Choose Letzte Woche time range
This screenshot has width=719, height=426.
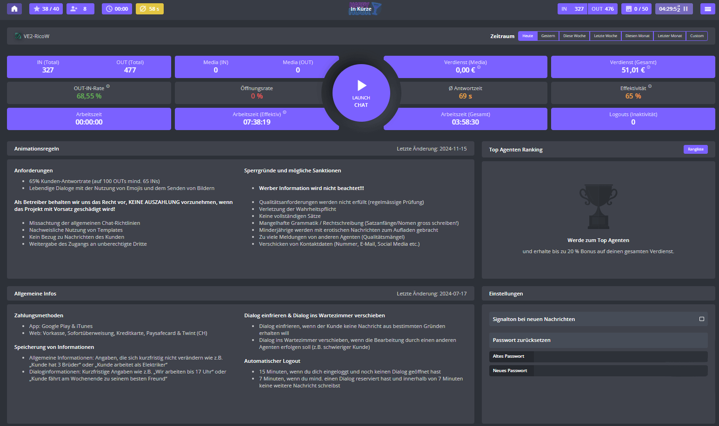(606, 36)
